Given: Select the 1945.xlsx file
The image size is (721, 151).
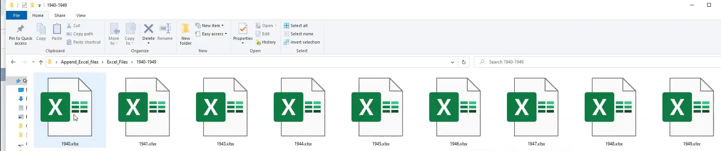Looking at the screenshot, I should point(381,111).
